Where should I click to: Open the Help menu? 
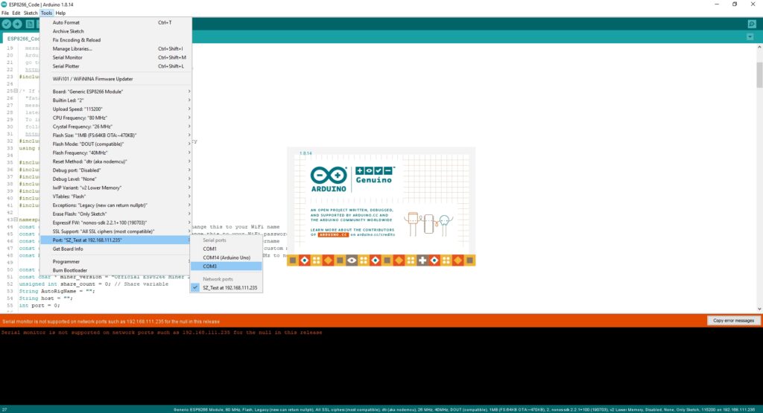(x=60, y=13)
